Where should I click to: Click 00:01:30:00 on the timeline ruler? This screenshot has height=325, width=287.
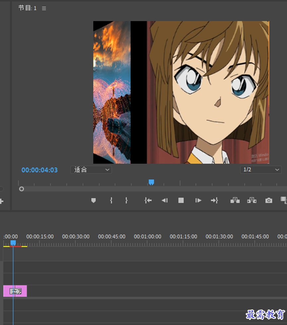219,236
